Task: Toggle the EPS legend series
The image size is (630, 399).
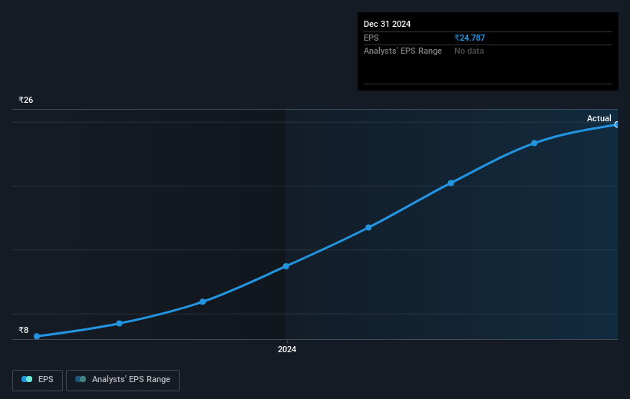Action: (x=38, y=380)
